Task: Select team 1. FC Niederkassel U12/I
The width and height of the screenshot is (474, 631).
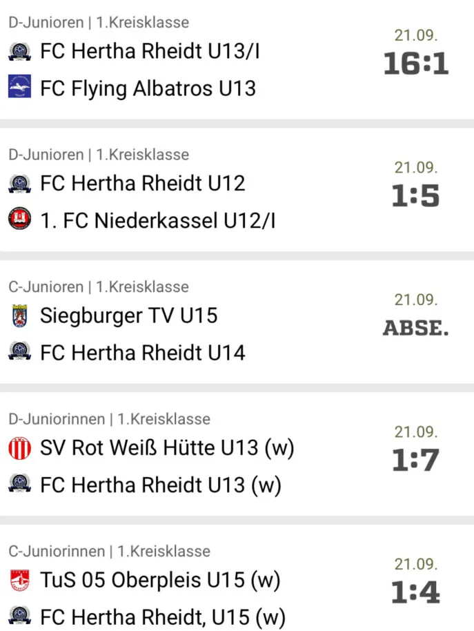Action: point(158,220)
